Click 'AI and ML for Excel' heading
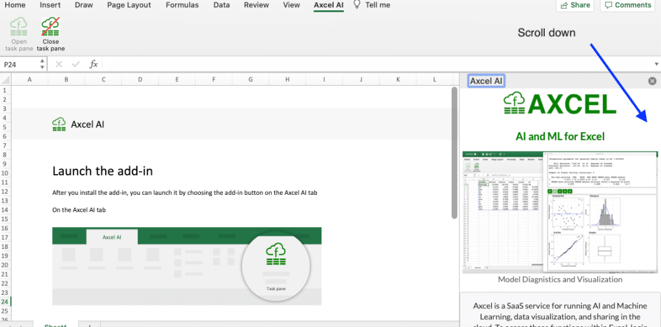 pos(560,136)
